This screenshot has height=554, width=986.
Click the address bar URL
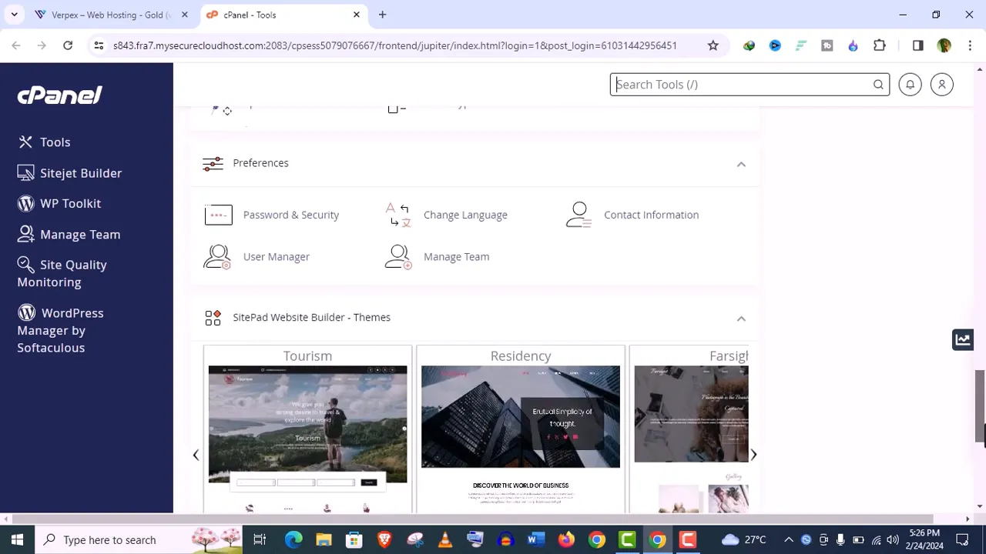(394, 45)
